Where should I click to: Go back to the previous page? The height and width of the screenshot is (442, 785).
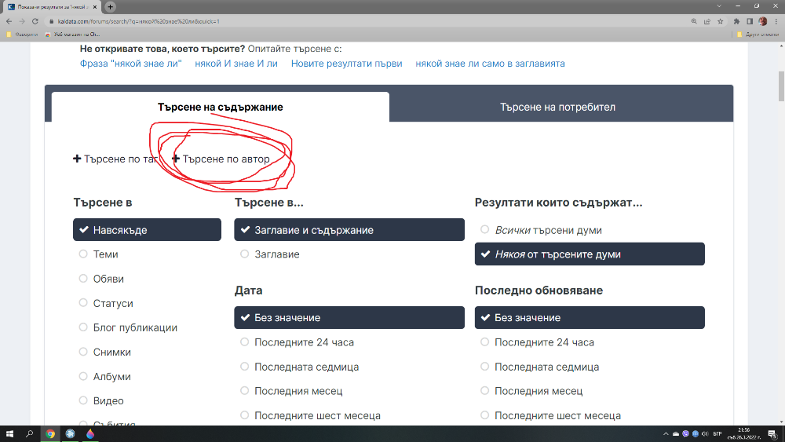(x=9, y=21)
